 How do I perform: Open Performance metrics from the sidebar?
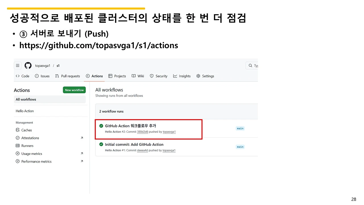coord(36,161)
